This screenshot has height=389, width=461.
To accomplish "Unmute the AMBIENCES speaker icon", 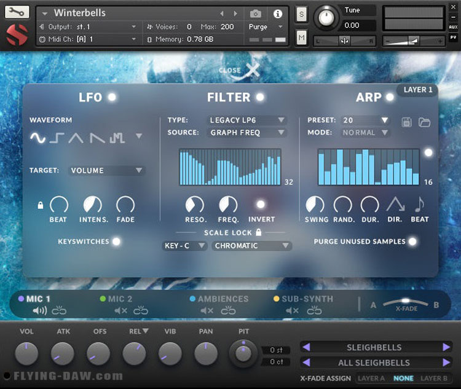I will [207, 310].
